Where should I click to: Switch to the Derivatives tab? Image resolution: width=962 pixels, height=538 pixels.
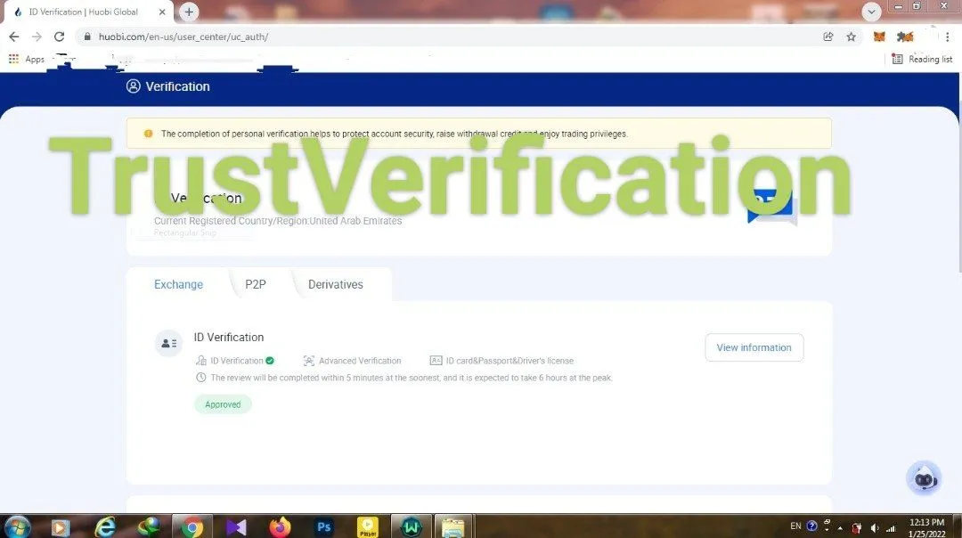click(x=335, y=284)
